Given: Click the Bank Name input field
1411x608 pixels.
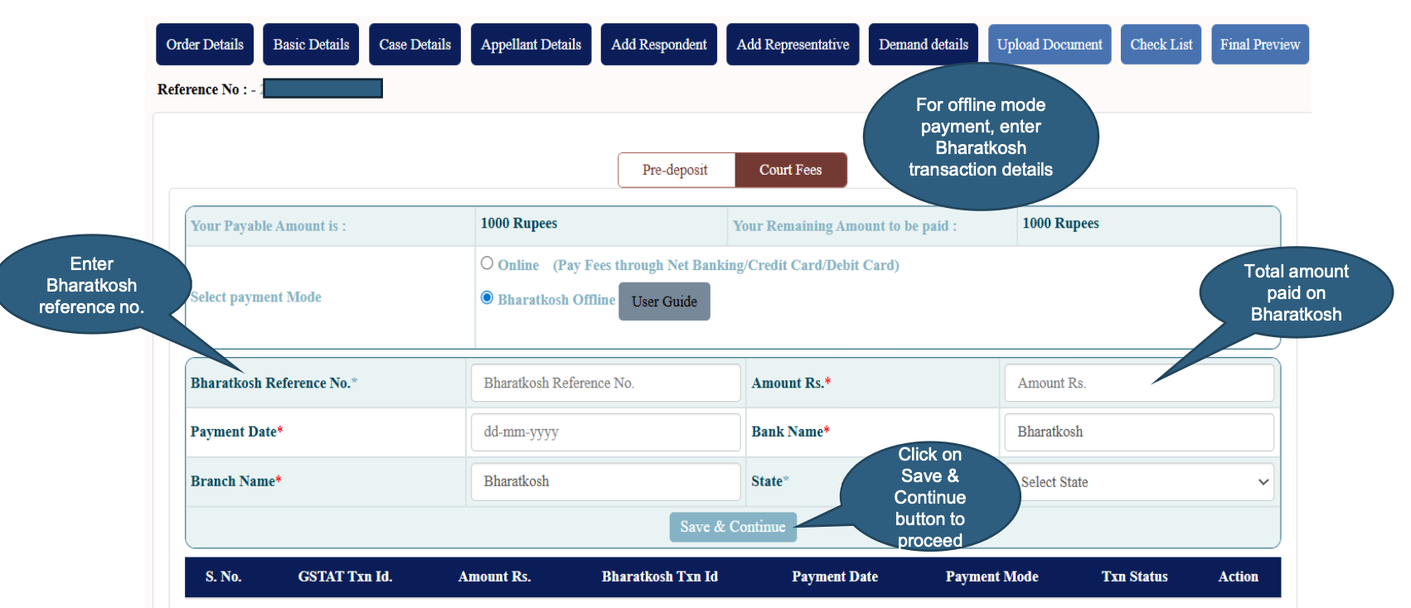Looking at the screenshot, I should (x=1139, y=432).
